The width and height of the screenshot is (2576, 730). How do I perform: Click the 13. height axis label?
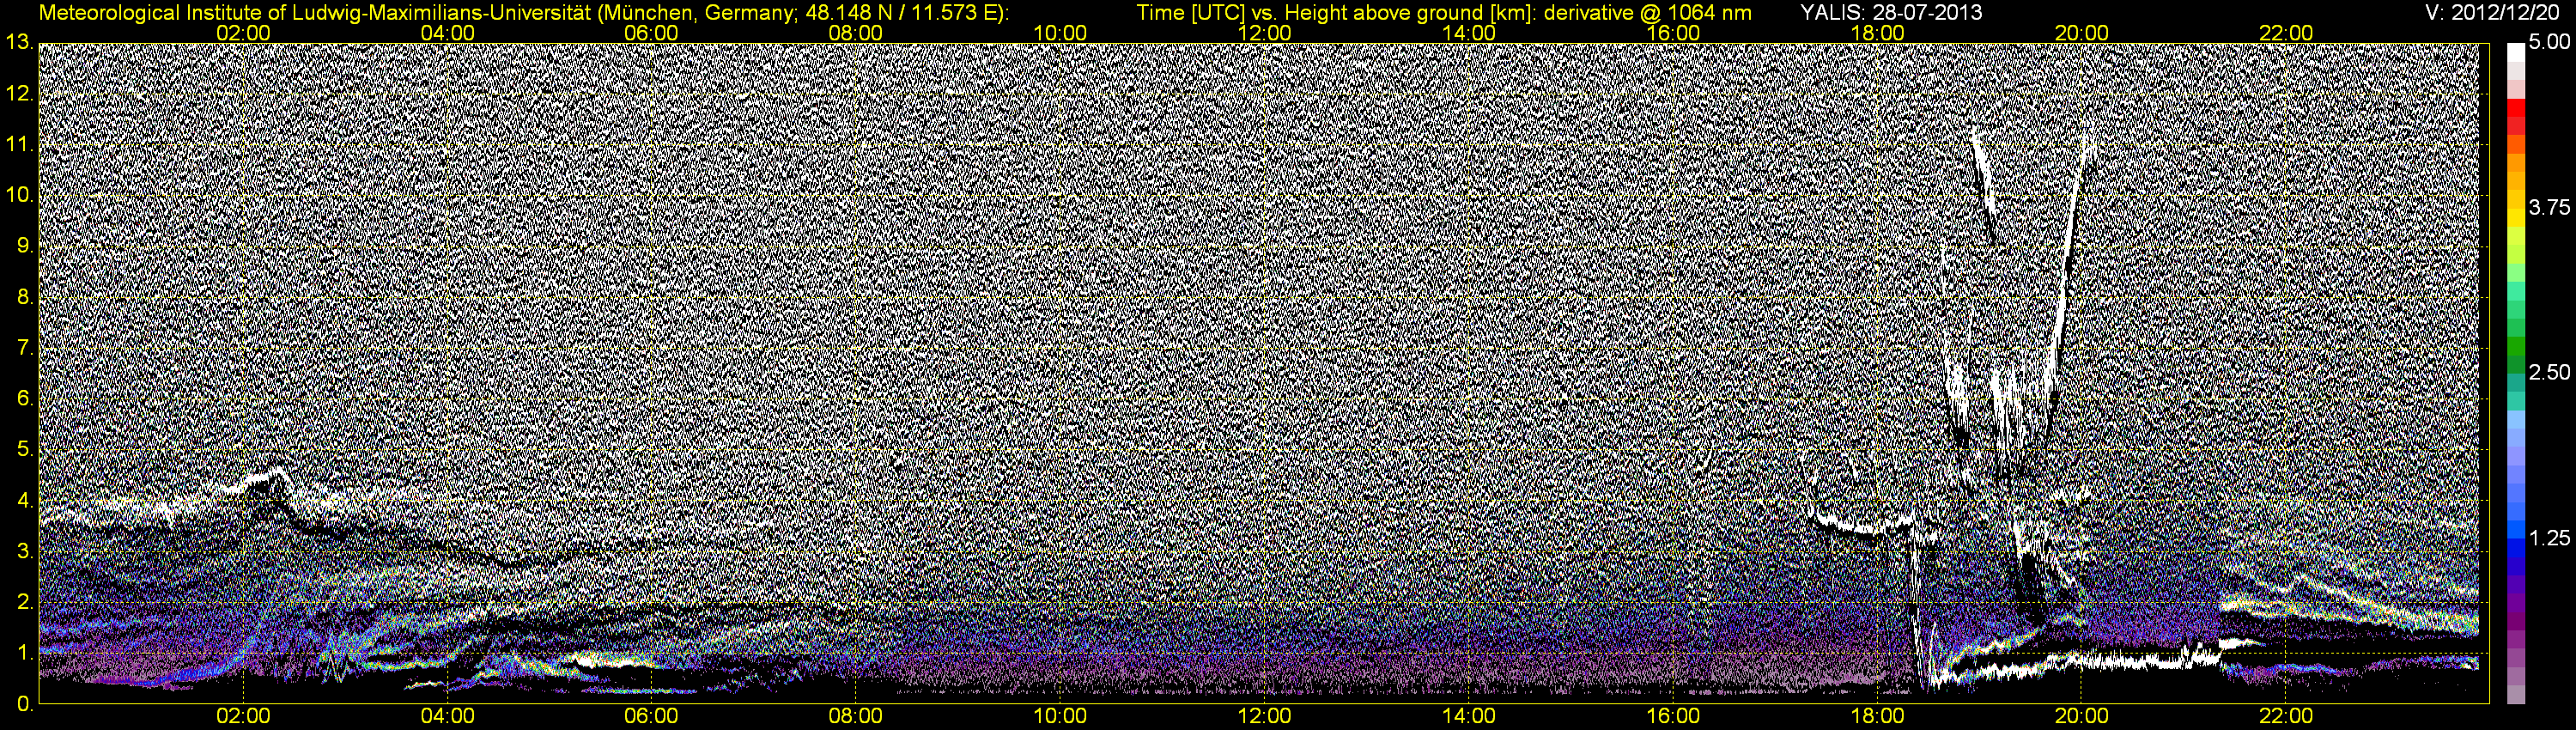coord(19,42)
